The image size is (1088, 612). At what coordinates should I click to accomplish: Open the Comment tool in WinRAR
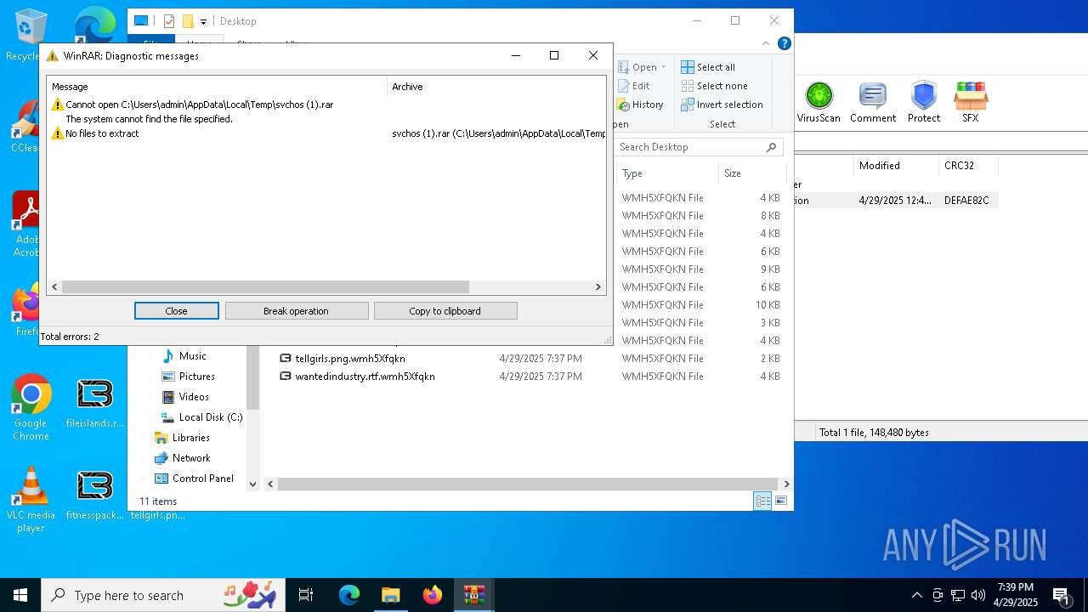(873, 102)
